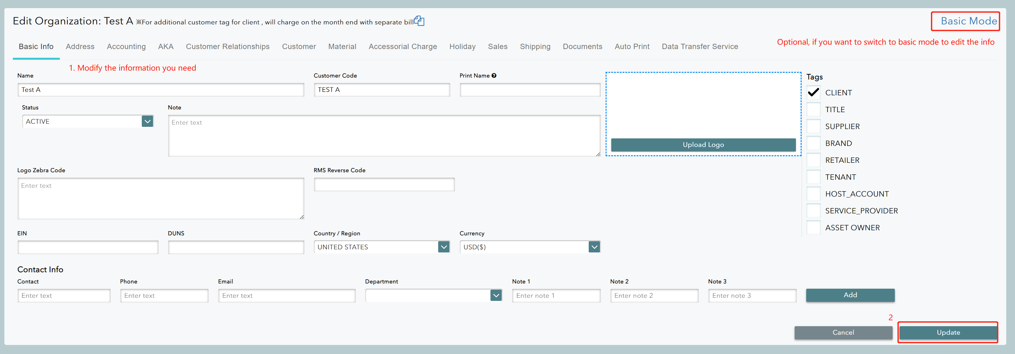Click Add to create a contact row
1015x354 pixels.
(x=850, y=295)
